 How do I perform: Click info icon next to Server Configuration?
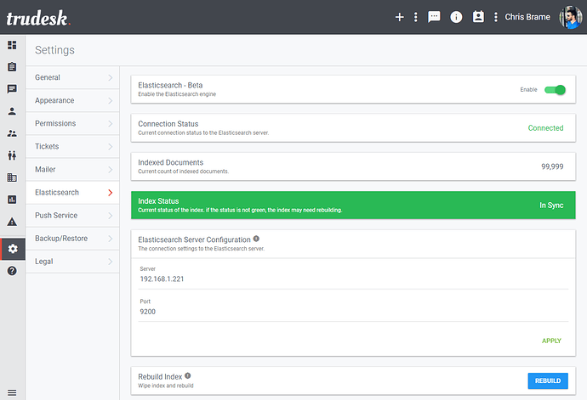(x=256, y=239)
